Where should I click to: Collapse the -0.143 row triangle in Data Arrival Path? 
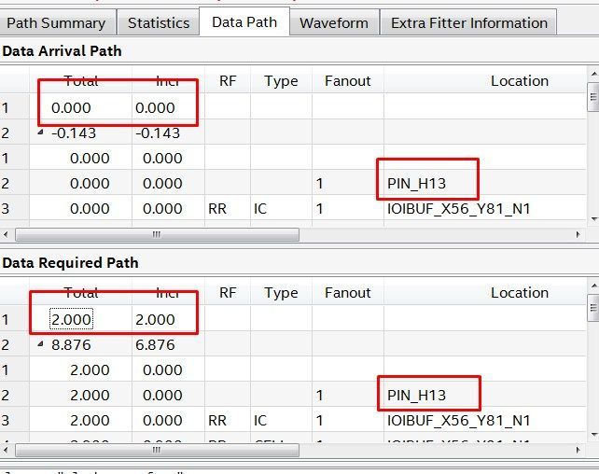click(x=40, y=132)
